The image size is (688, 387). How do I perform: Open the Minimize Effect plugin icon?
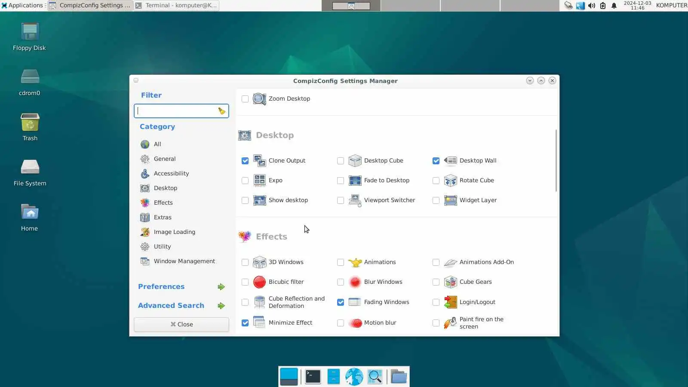pyautogui.click(x=259, y=322)
